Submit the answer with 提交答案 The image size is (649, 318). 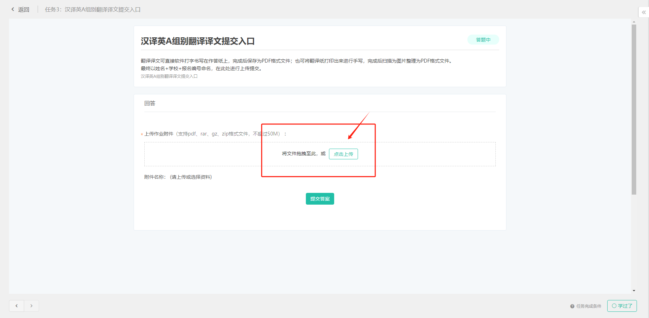pyautogui.click(x=320, y=199)
